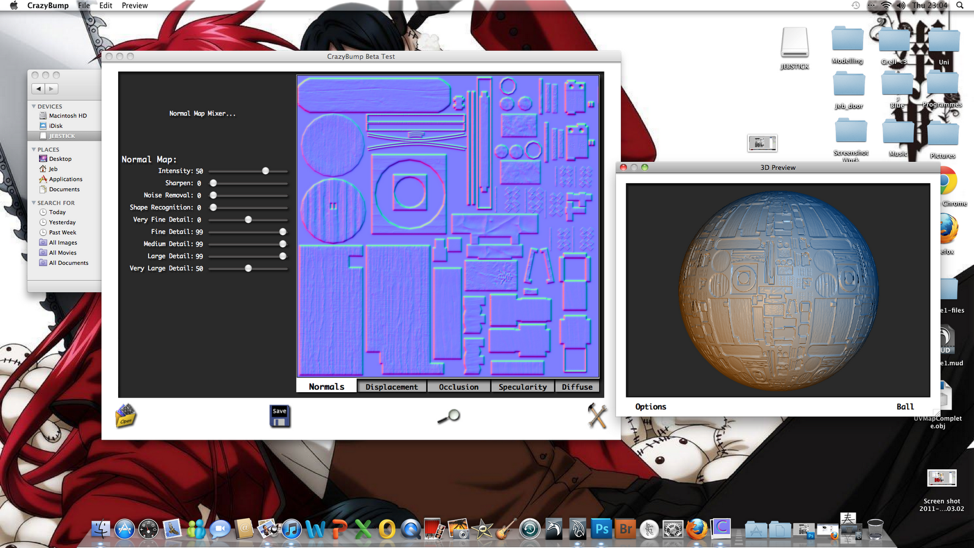Viewport: 974px width, 548px height.
Task: Click the Time Machine menu bar icon
Action: pos(855,5)
